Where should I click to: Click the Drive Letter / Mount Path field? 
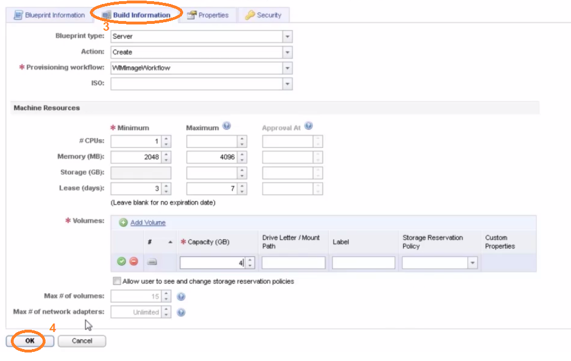click(293, 262)
